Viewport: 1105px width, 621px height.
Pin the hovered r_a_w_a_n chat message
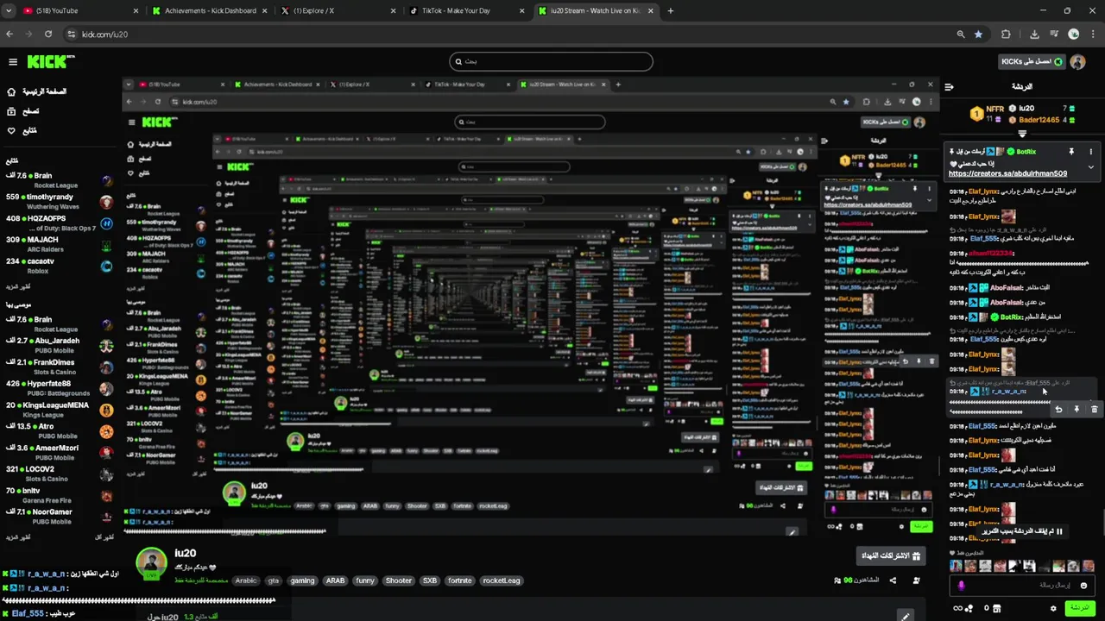point(1077,410)
